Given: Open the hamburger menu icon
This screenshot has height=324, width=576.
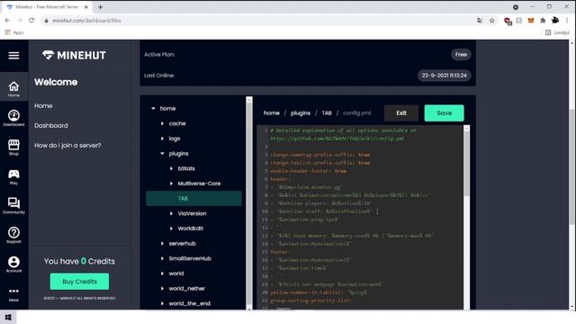Looking at the screenshot, I should (14, 56).
